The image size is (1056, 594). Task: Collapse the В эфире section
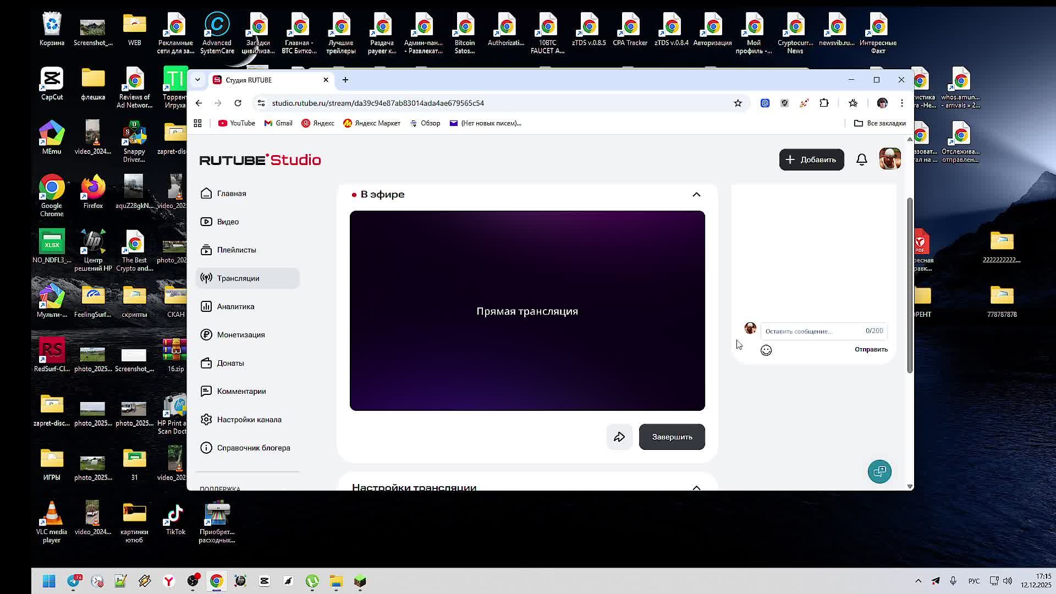pos(696,195)
